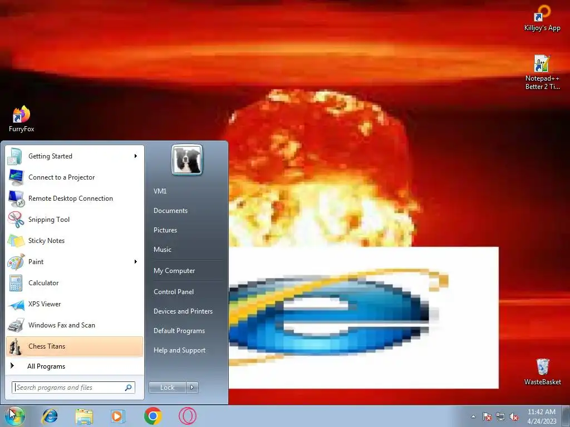
Task: Open Help and Support
Action: [x=179, y=350]
